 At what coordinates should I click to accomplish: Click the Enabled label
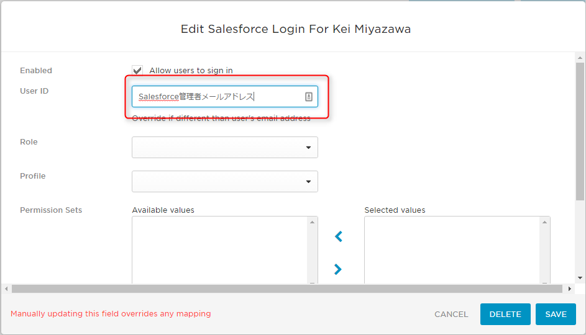(x=36, y=71)
